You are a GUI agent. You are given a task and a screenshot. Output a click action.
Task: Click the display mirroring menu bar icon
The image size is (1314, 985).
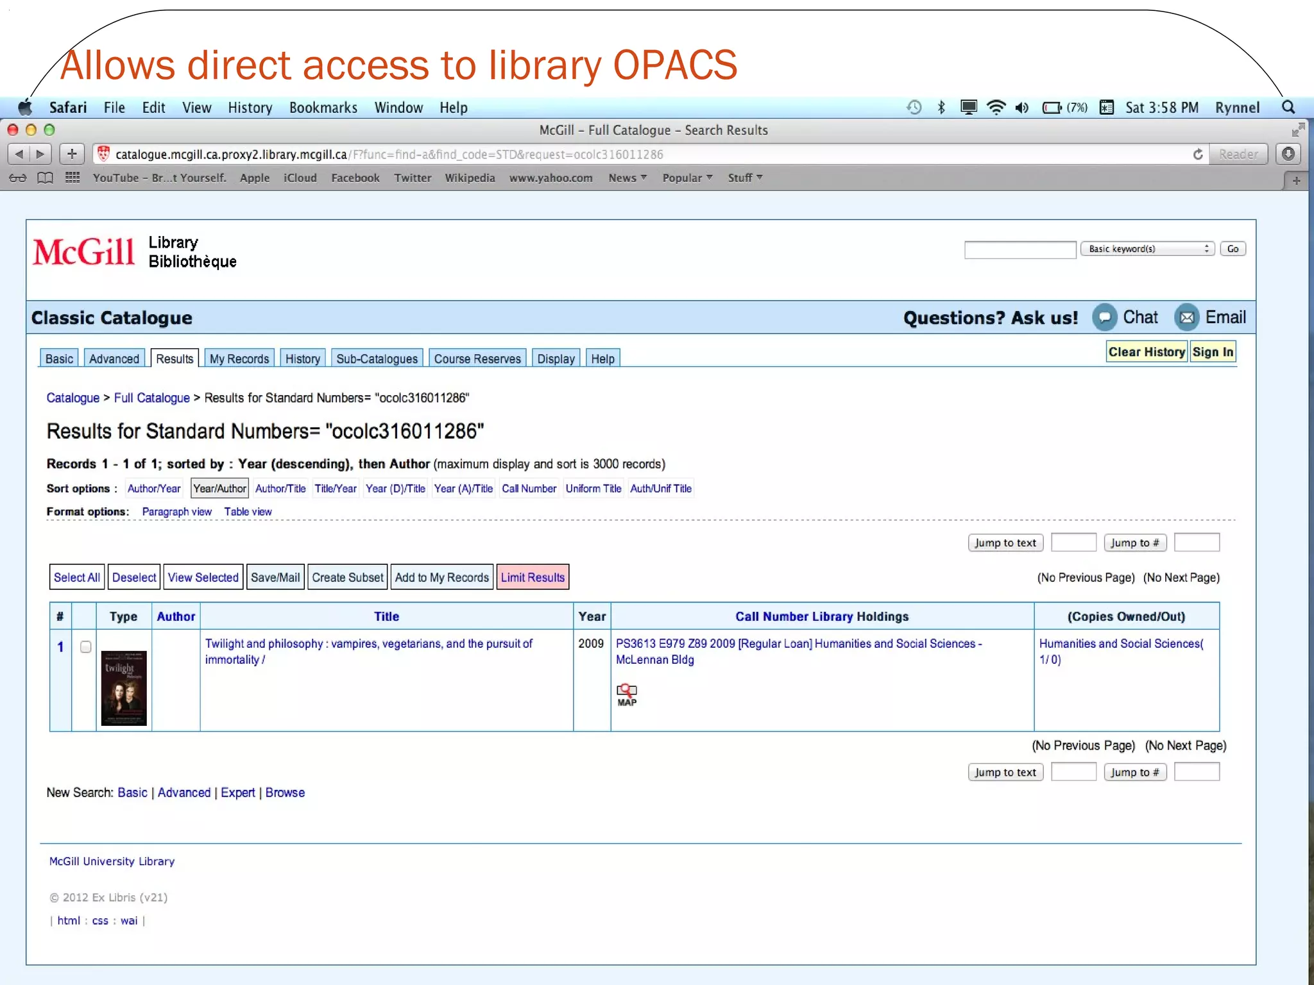[x=968, y=107]
